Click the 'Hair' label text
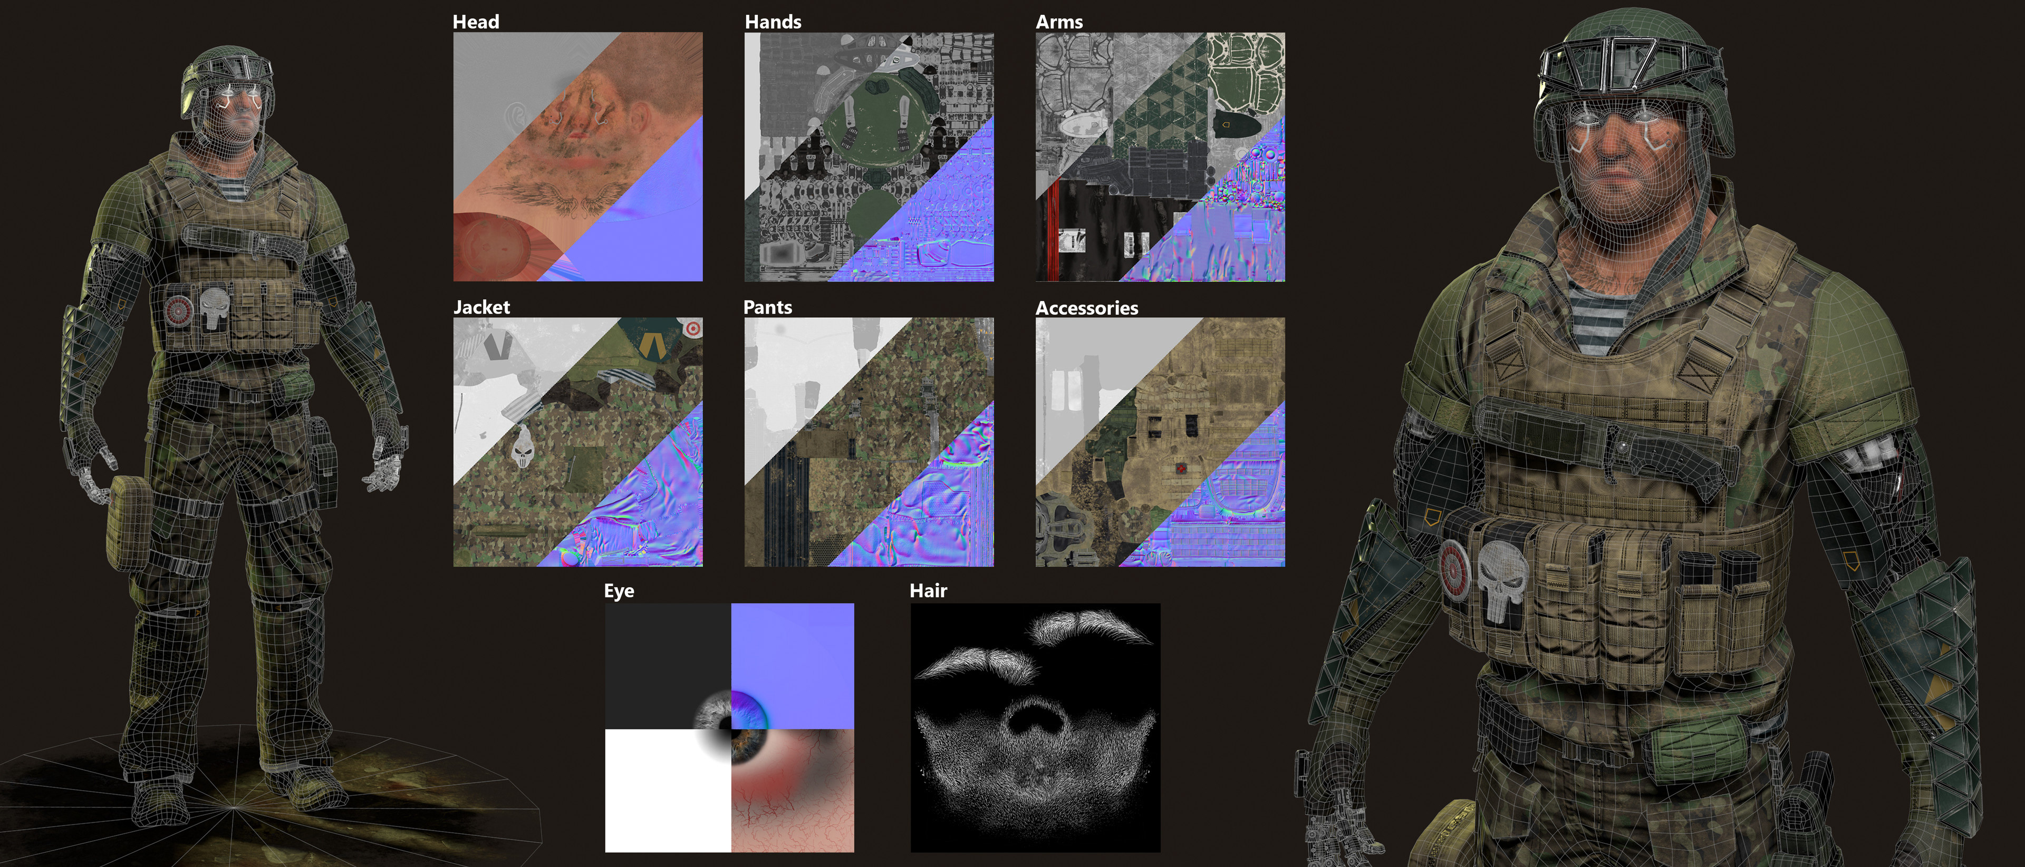Image resolution: width=2025 pixels, height=867 pixels. (x=928, y=591)
